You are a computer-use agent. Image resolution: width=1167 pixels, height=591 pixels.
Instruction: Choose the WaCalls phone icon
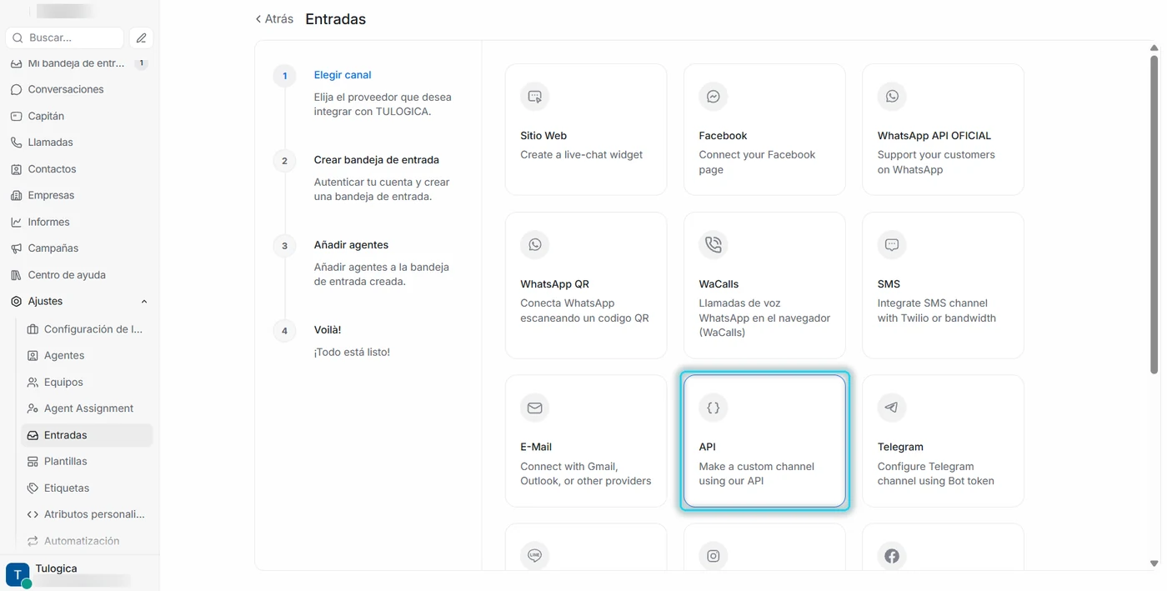713,244
